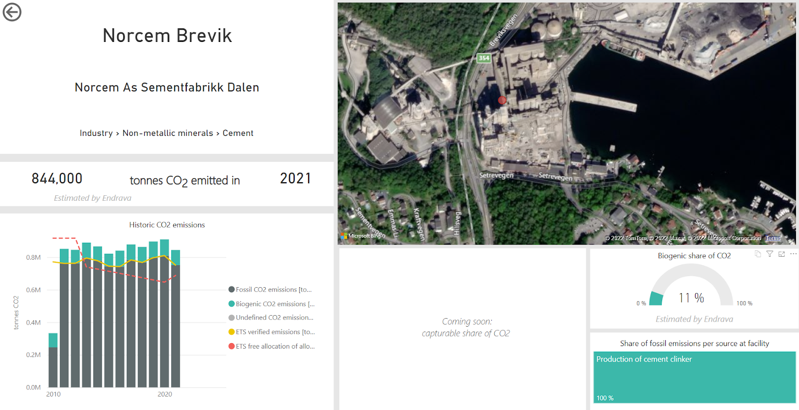The width and height of the screenshot is (799, 410).
Task: Click the Hillsveg street label on the map
Action: click(456, 223)
